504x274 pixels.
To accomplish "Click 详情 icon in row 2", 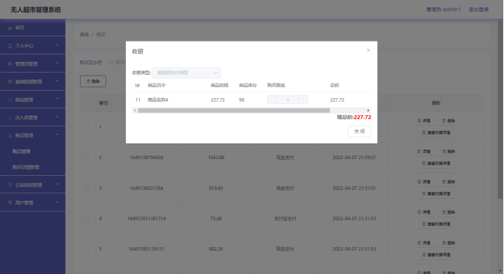I will click(x=419, y=151).
